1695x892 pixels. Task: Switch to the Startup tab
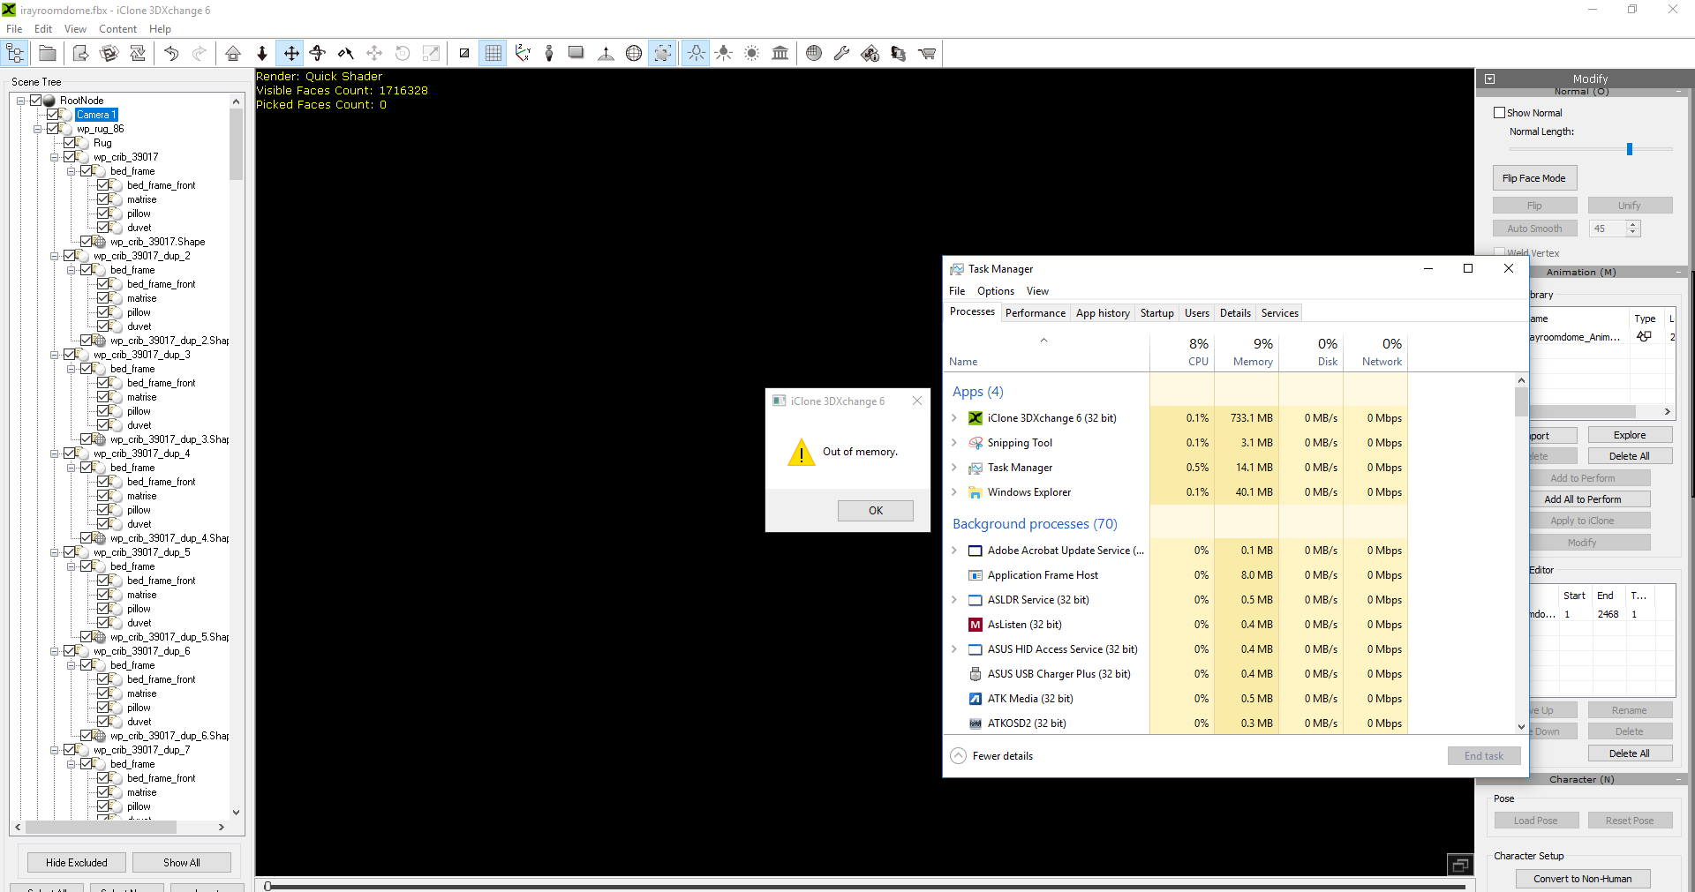(1156, 313)
